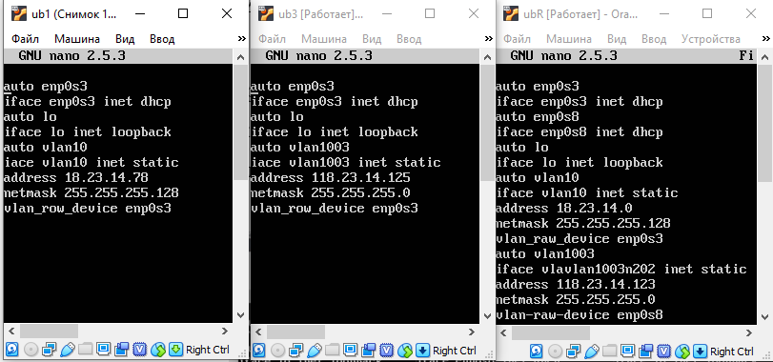The height and width of the screenshot is (362, 773).
Task: Click virtualization V indicator in ub3 window
Action: [x=387, y=351]
